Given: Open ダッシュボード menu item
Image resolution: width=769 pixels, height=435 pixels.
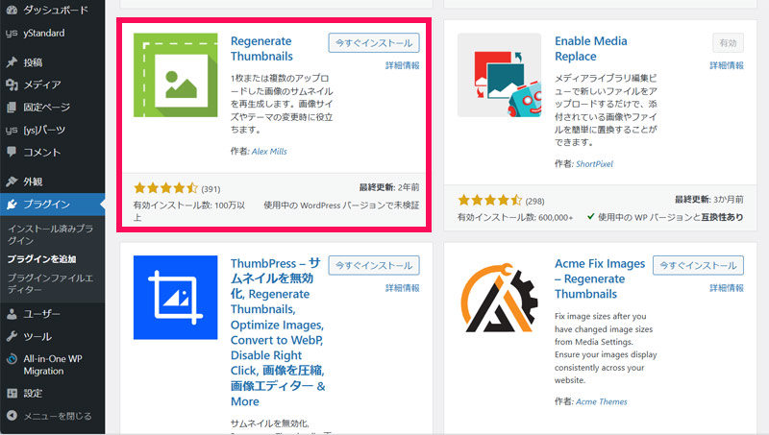Looking at the screenshot, I should click(53, 10).
